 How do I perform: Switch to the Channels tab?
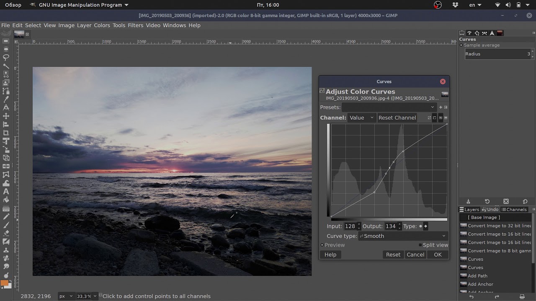[x=514, y=210]
